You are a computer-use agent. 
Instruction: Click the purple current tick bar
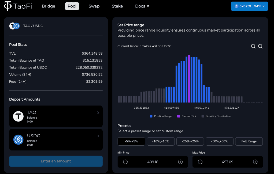pyautogui.click(x=189, y=79)
